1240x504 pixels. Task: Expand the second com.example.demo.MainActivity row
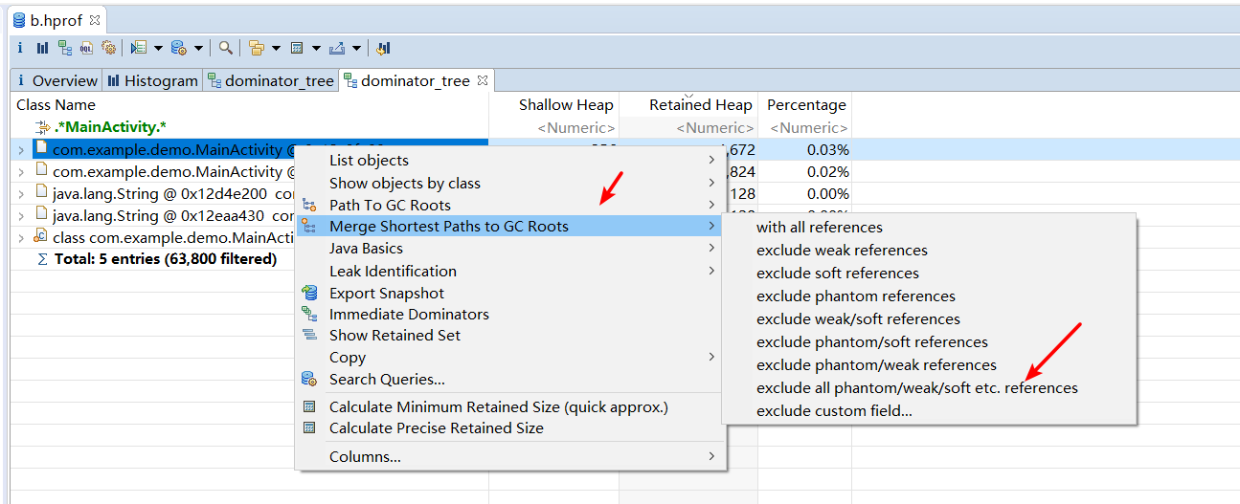pyautogui.click(x=21, y=172)
